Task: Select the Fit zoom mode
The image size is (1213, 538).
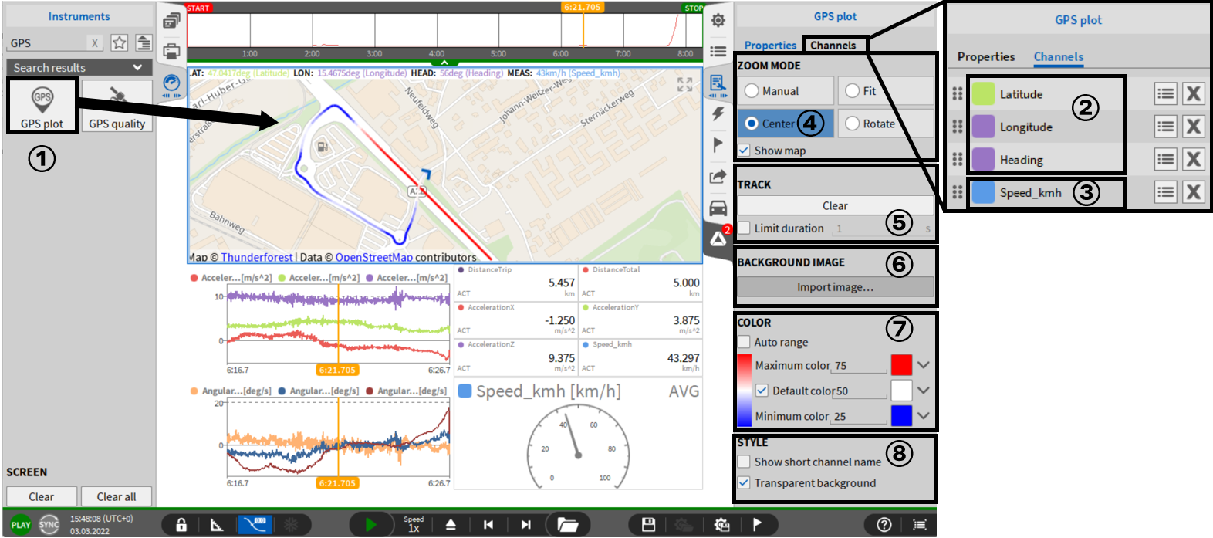Action: point(852,91)
